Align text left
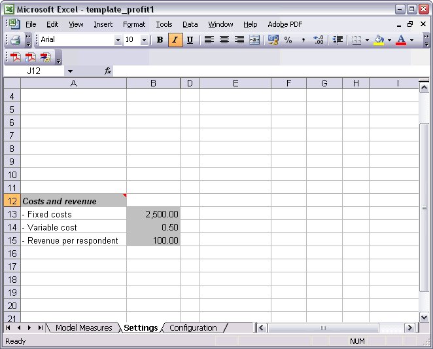 coord(209,40)
